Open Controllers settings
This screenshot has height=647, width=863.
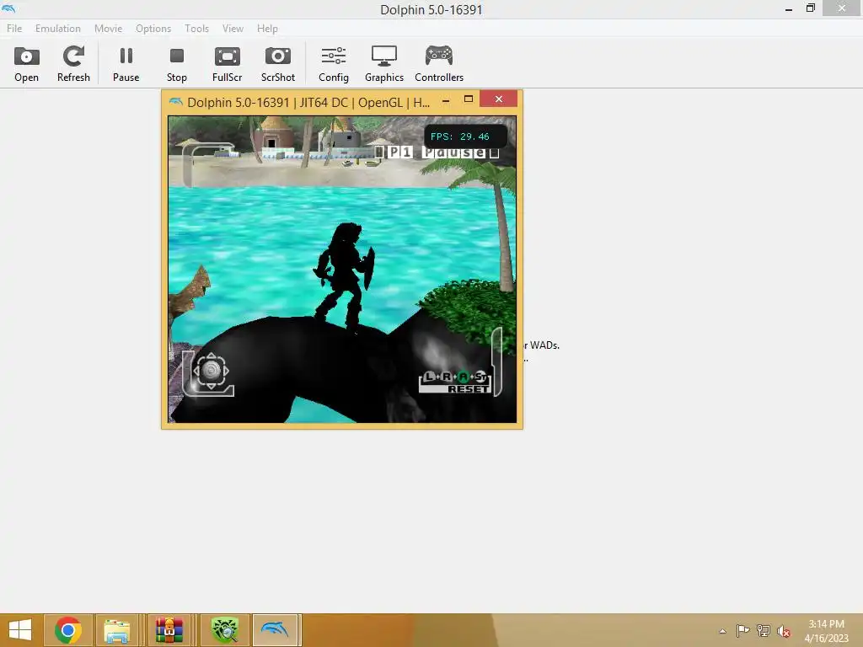tap(439, 64)
